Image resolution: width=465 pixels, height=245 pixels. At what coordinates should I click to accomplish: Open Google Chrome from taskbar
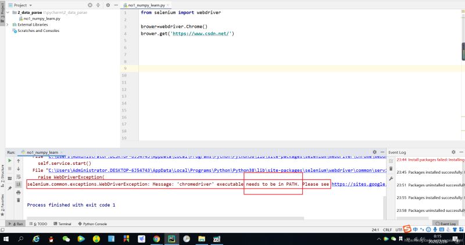point(156,239)
